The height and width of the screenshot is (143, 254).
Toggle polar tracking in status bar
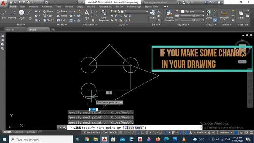tap(146, 133)
